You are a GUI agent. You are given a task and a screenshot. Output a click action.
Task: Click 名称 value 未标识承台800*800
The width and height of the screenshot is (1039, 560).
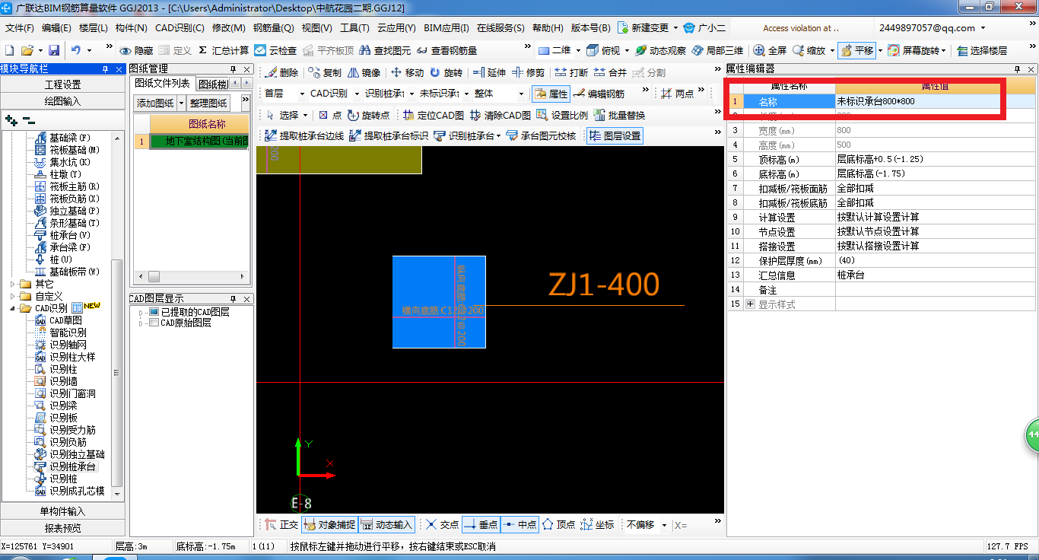click(936, 101)
